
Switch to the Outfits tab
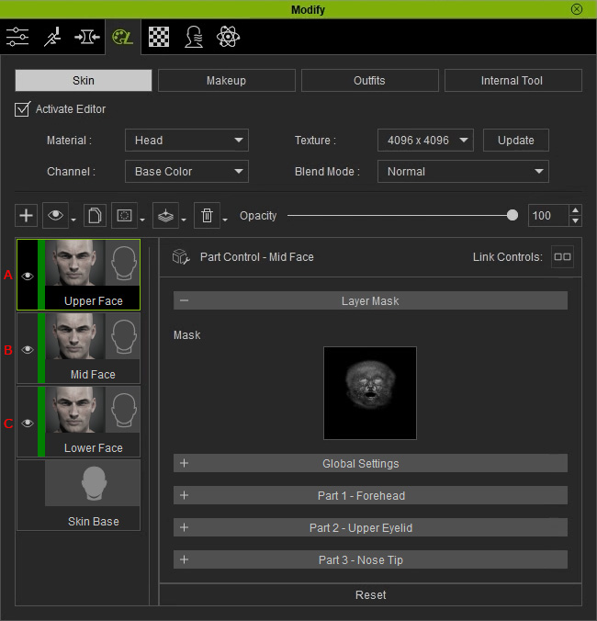click(369, 81)
